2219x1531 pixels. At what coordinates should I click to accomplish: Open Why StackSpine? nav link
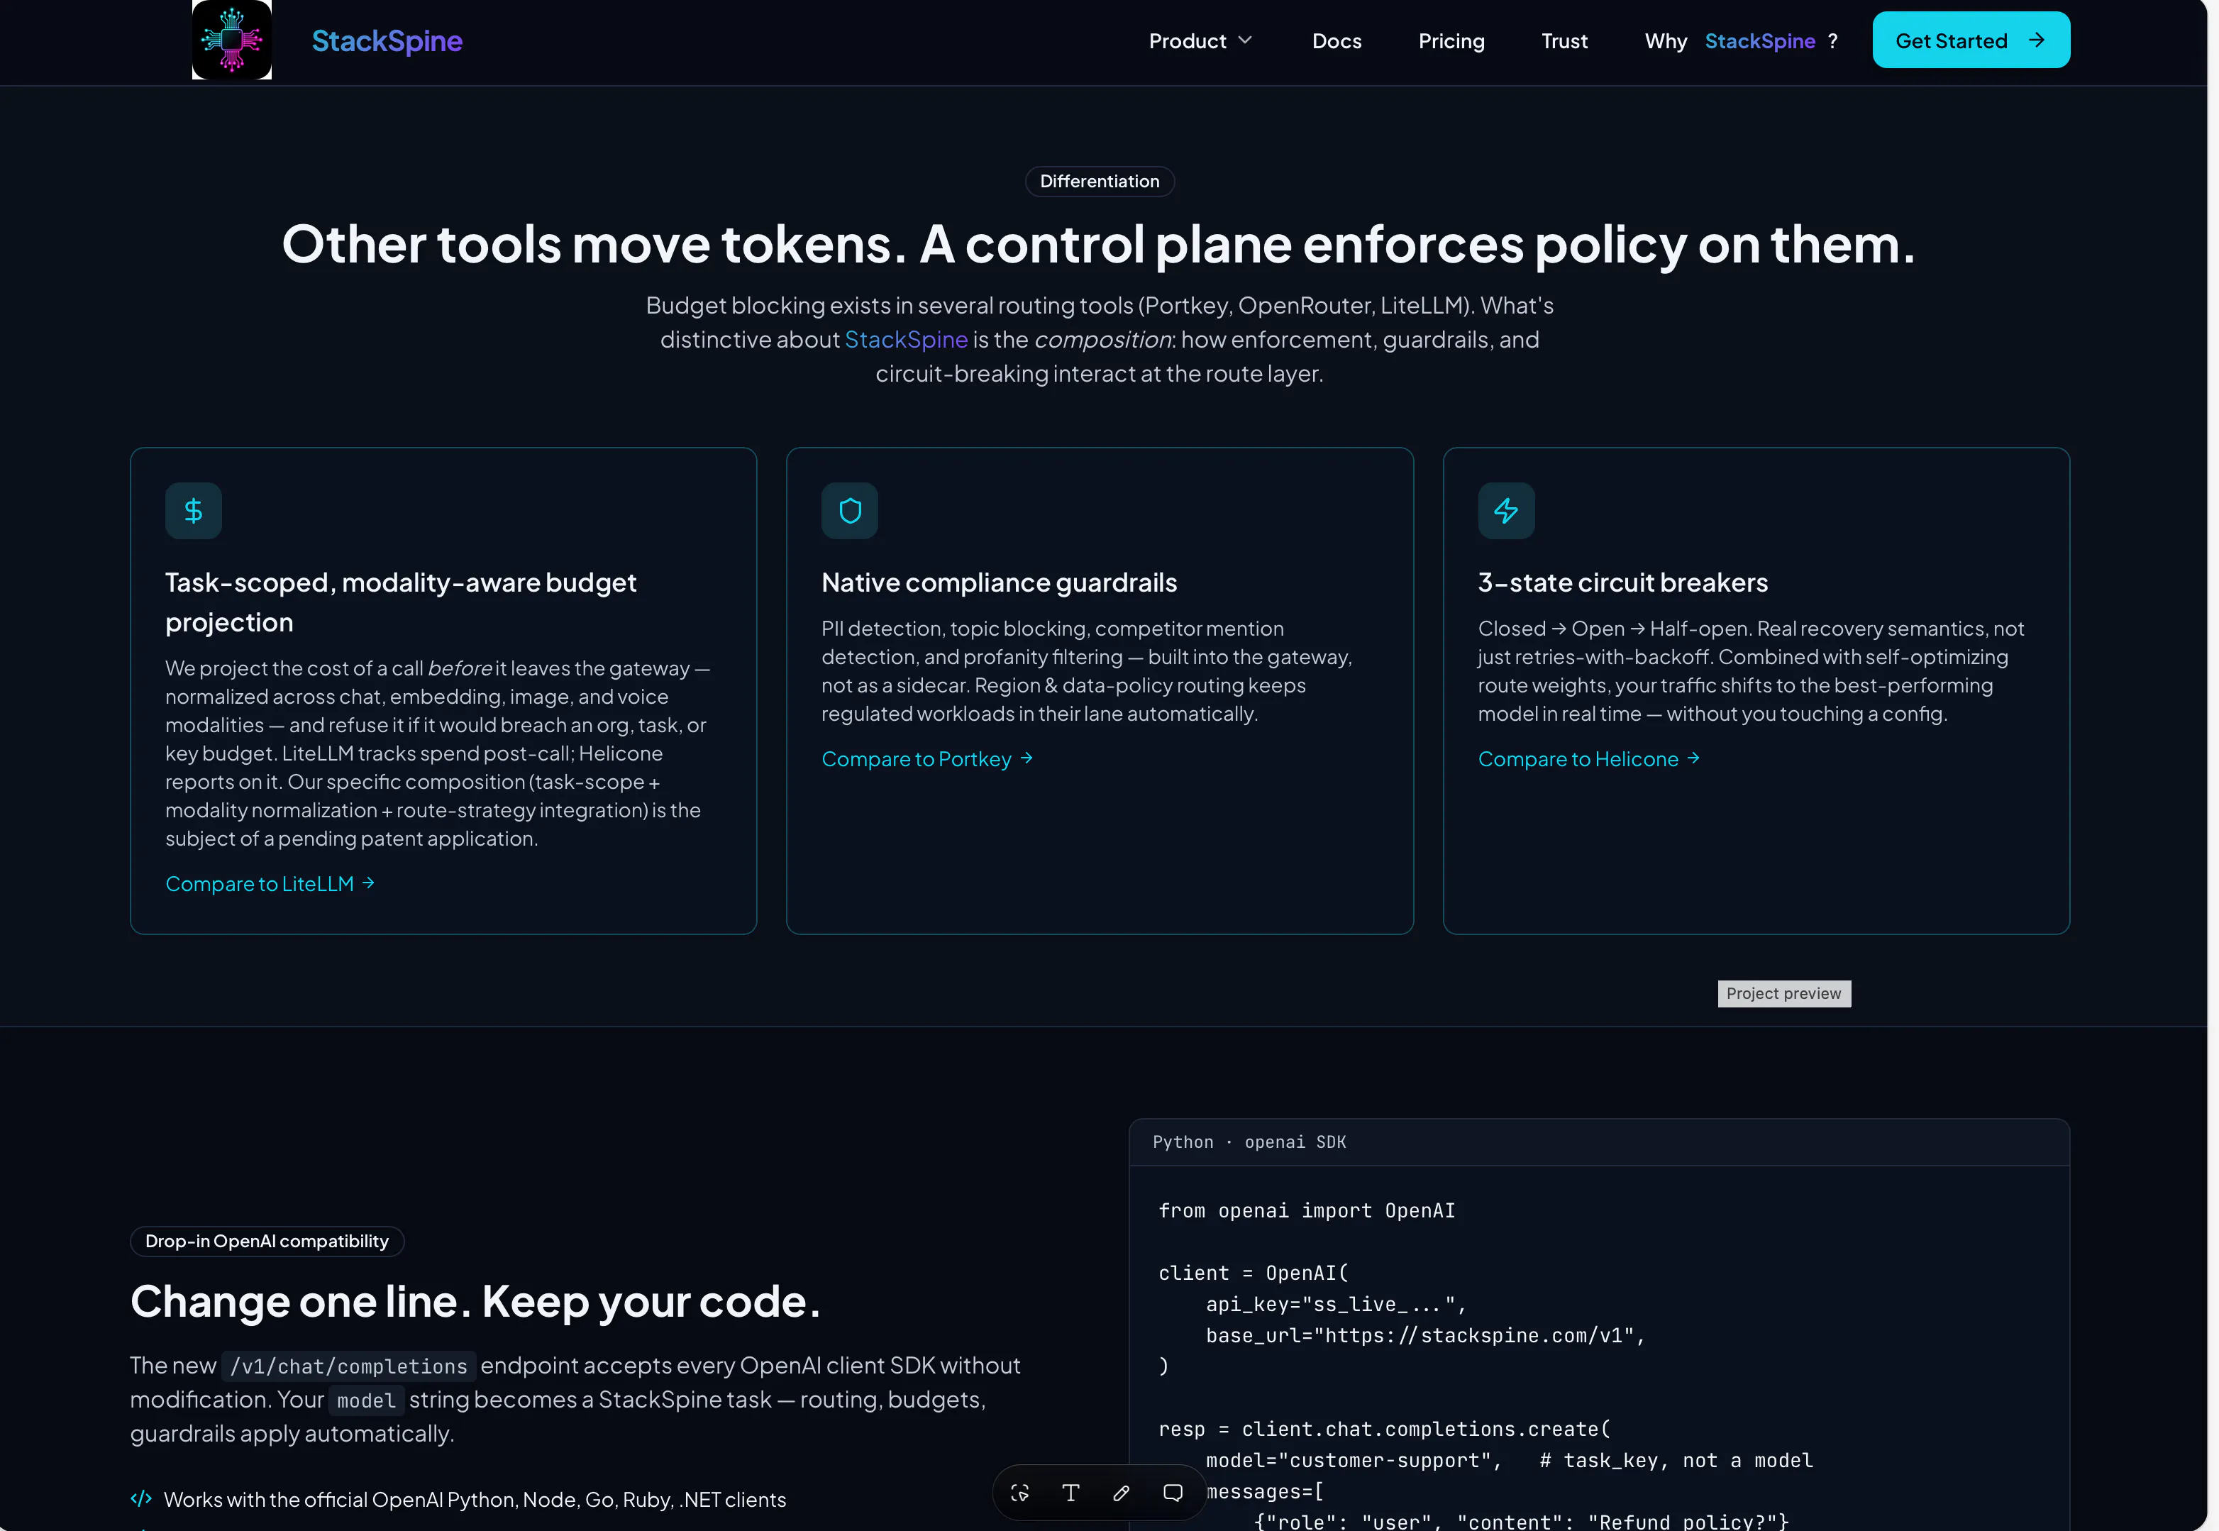(1740, 41)
